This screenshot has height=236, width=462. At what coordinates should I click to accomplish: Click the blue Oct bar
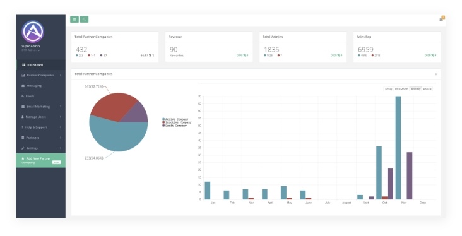[x=379, y=173]
